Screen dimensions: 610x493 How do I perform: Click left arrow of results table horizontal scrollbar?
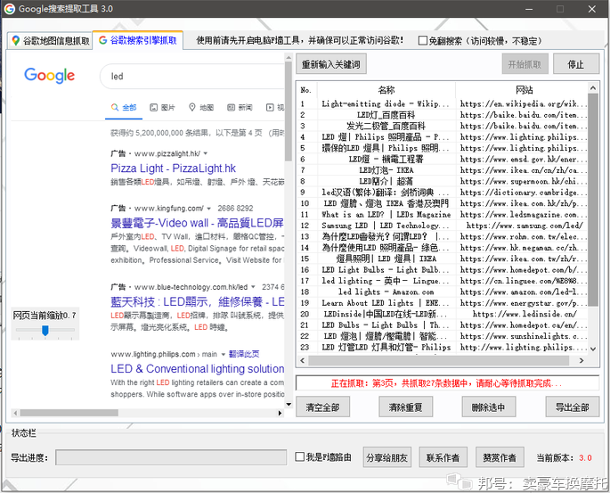click(303, 360)
